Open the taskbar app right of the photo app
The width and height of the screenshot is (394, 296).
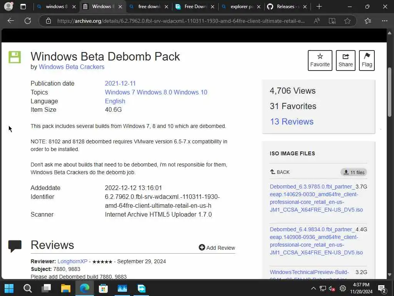point(142,288)
